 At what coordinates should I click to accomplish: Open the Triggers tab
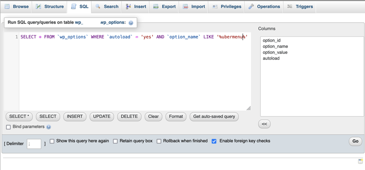point(300,6)
